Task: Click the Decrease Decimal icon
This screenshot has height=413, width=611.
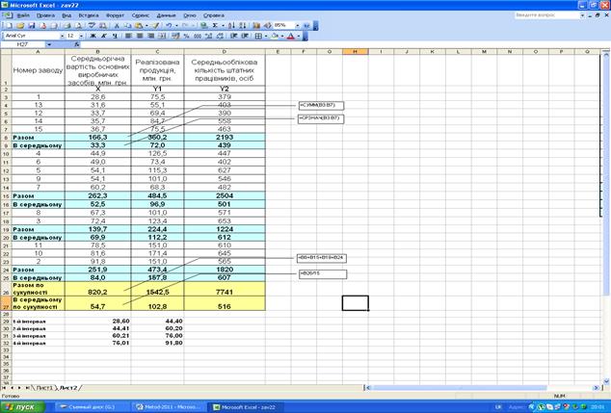Action: [x=220, y=36]
